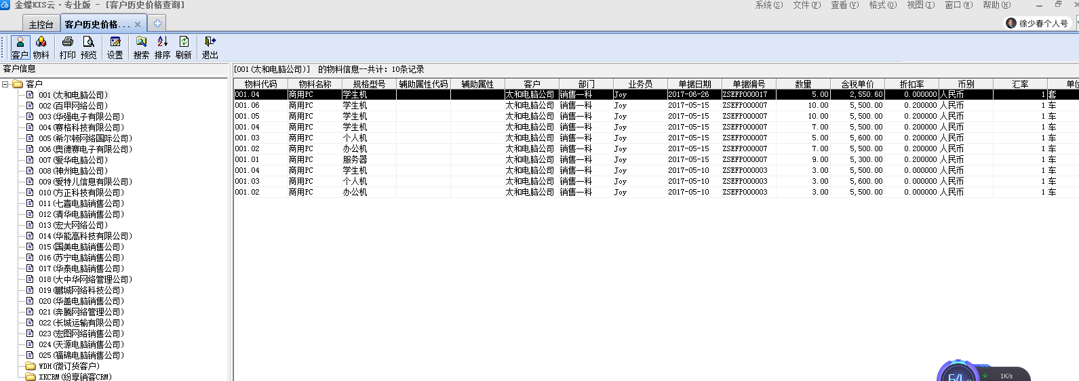
Task: Select the row with bill ZSEFP000017
Action: click(x=656, y=95)
